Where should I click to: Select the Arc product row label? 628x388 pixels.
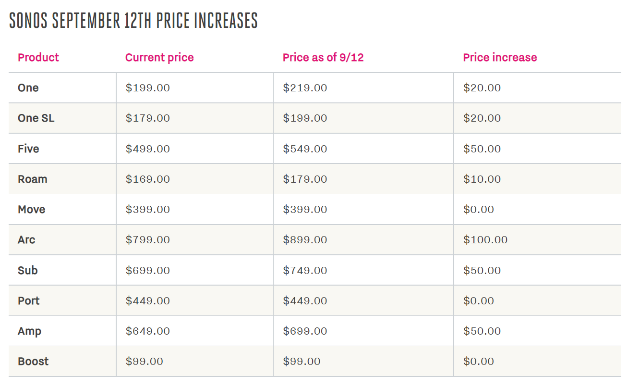[26, 240]
